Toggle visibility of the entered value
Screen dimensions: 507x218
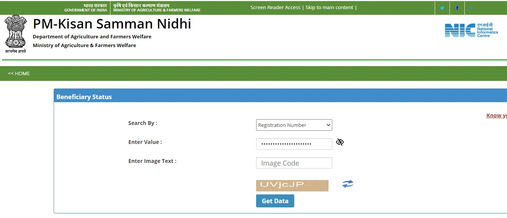click(340, 142)
